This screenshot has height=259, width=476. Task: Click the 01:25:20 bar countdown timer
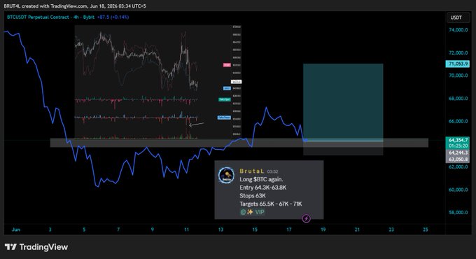pyautogui.click(x=458, y=146)
